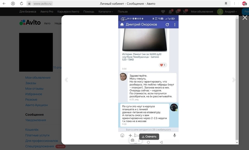Click the Истории: Ремонт caption text
This screenshot has width=249, height=150.
(142, 57)
